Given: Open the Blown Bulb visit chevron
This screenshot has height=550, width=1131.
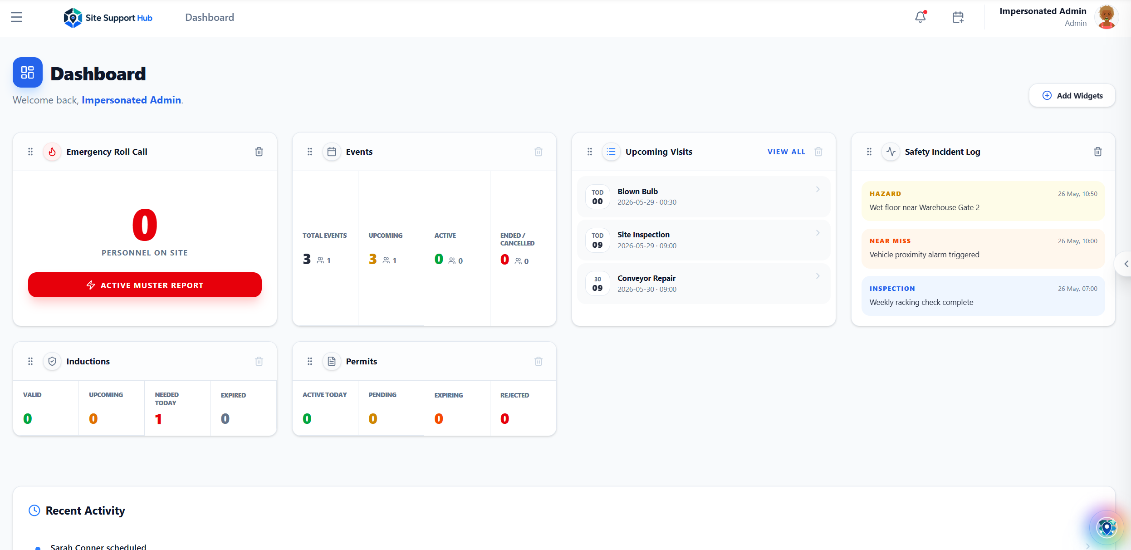Looking at the screenshot, I should pyautogui.click(x=818, y=190).
